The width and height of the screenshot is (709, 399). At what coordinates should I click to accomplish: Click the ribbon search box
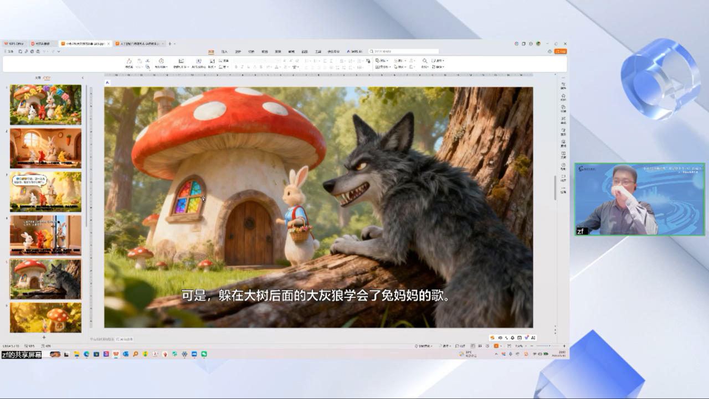tap(404, 51)
